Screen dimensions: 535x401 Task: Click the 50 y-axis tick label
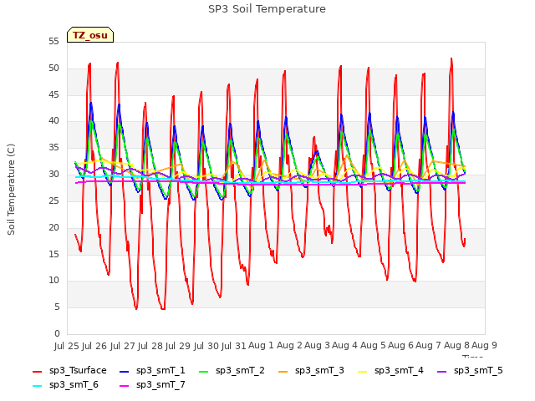point(53,69)
